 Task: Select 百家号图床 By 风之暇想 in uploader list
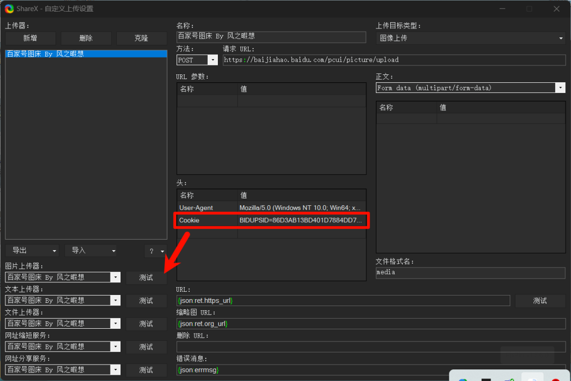pyautogui.click(x=86, y=54)
